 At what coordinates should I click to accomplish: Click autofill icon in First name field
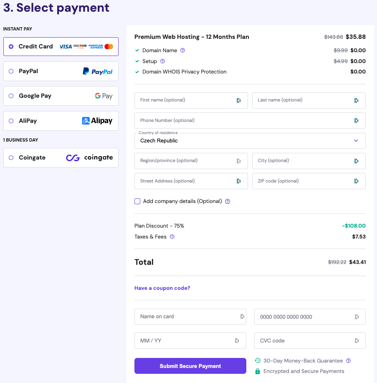(x=238, y=100)
